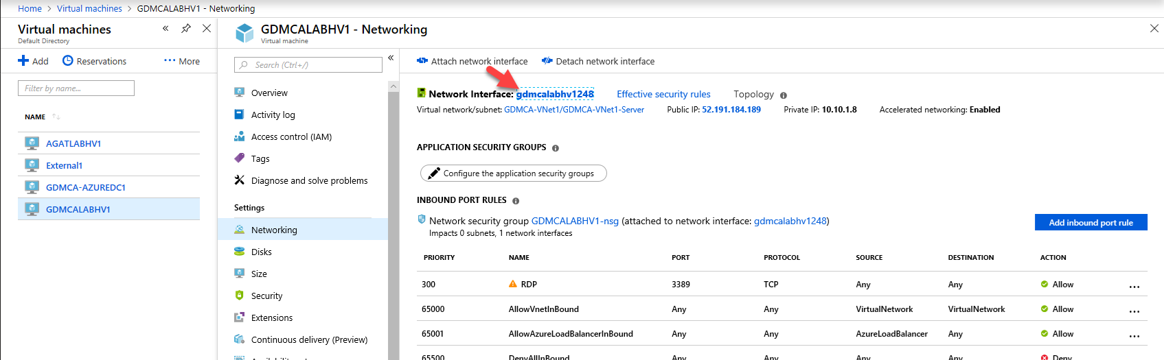Image resolution: width=1164 pixels, height=360 pixels.
Task: Select External1 virtual machine
Action: coord(64,165)
